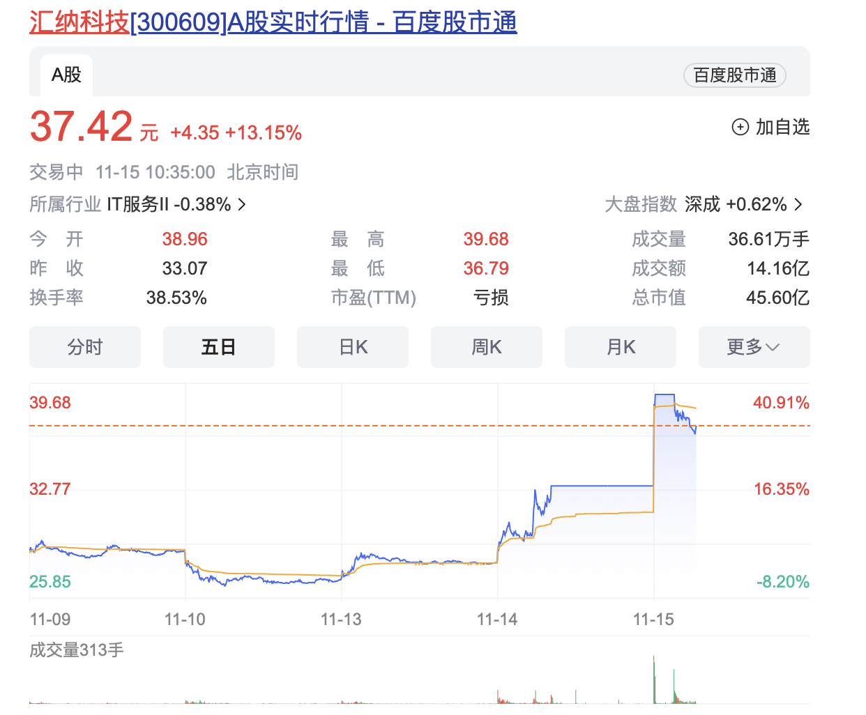Switch to the 月K chart tab
The height and width of the screenshot is (715, 866).
point(621,347)
